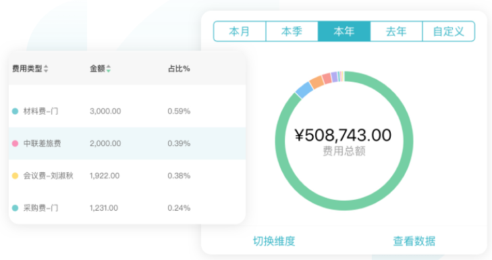This screenshot has height=260, width=492.
Task: Sort by 金额 column arrows
Action: pyautogui.click(x=108, y=68)
